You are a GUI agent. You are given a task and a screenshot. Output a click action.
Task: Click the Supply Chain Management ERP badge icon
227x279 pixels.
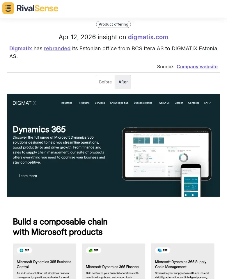click(x=159, y=250)
